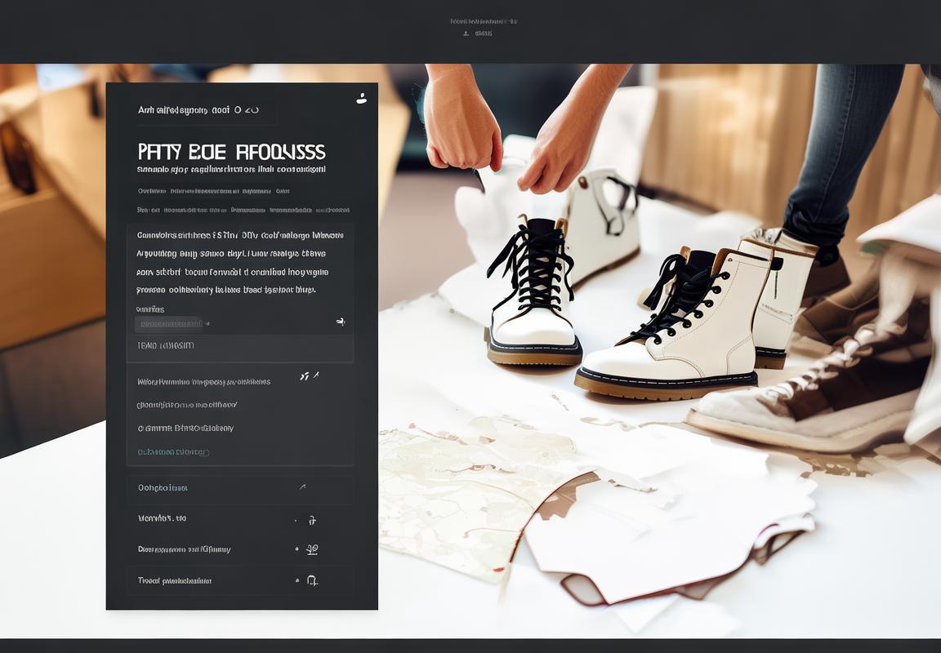Screen dimensions: 941x653
Task: Click the panel's top header line of text
Action: pos(198,110)
